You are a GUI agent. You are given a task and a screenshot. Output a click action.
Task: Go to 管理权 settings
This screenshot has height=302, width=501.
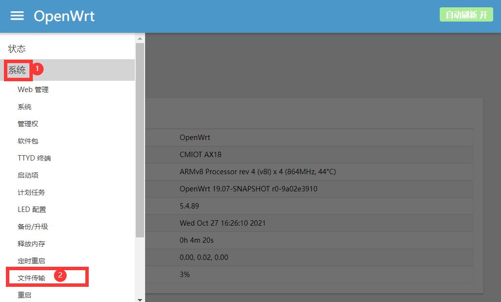(28, 124)
